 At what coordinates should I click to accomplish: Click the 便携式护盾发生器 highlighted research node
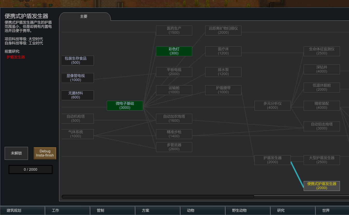(322, 186)
